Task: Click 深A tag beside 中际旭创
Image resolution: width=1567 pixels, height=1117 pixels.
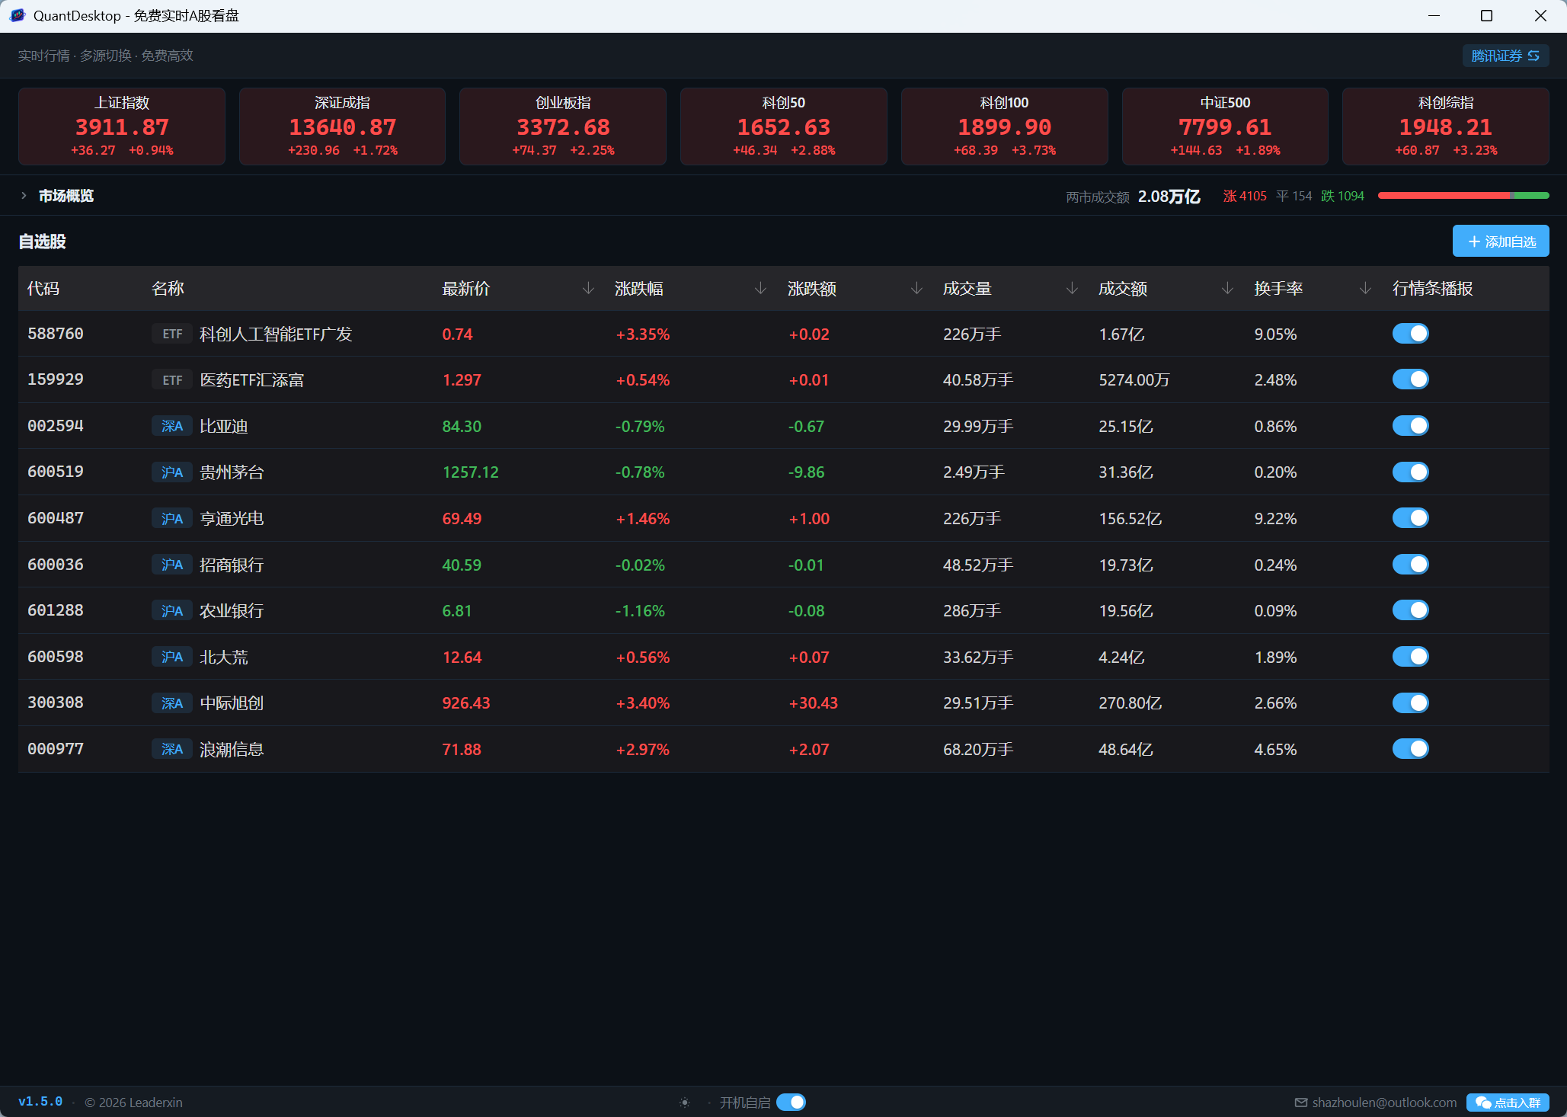Action: 172,703
